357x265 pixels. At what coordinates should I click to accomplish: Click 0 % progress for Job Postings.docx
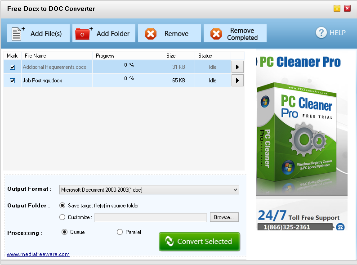129,78
